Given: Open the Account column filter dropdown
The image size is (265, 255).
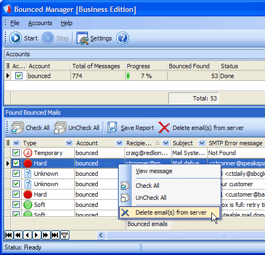Looking at the screenshot, I should [119, 143].
